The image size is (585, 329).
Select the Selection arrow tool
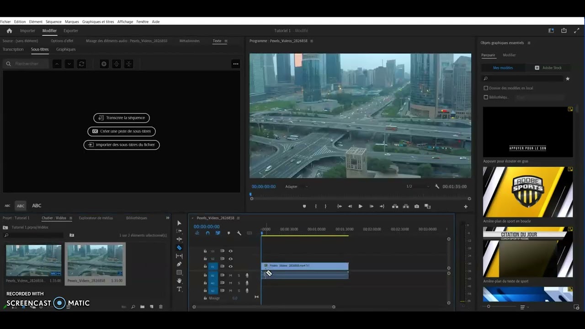click(179, 223)
